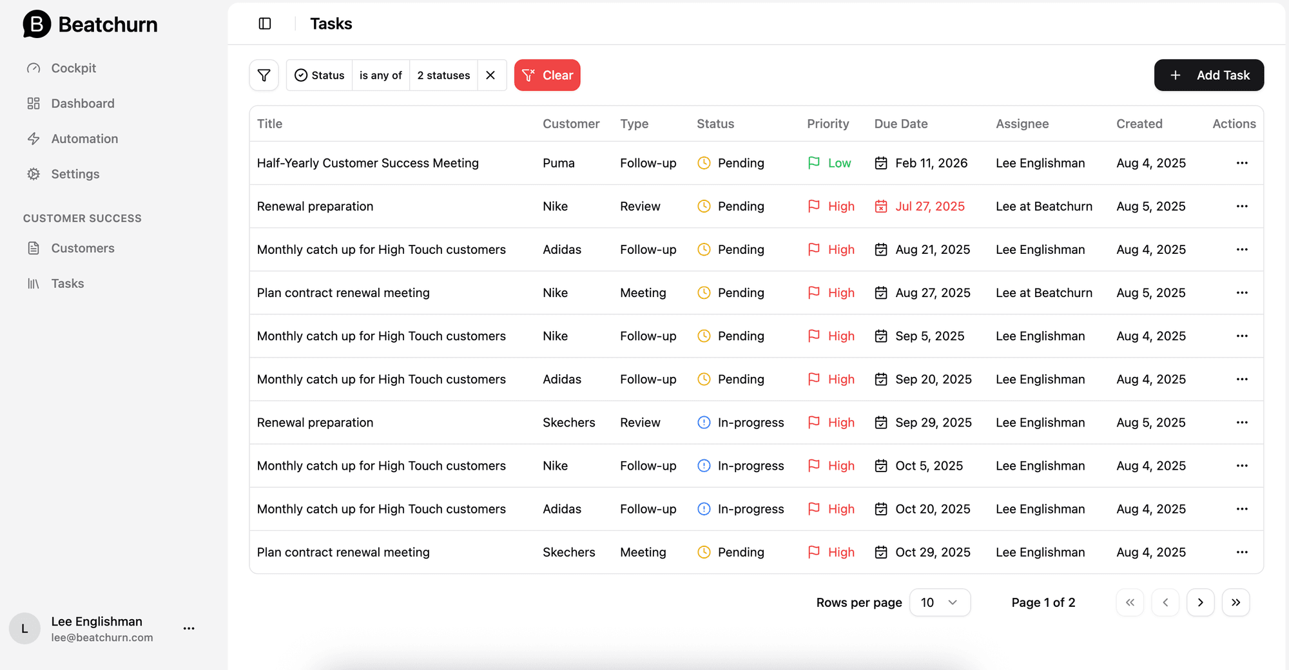Expand the 2 statuses filter selector
Screen dimensions: 1289x670
pos(443,75)
